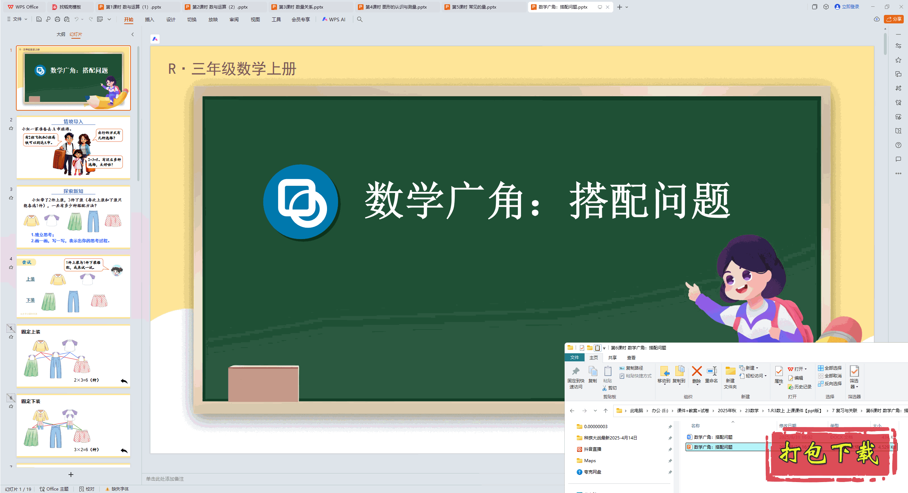Screen dimensions: 908x493
Task: Click the print icon in toolbar
Action: click(57, 19)
